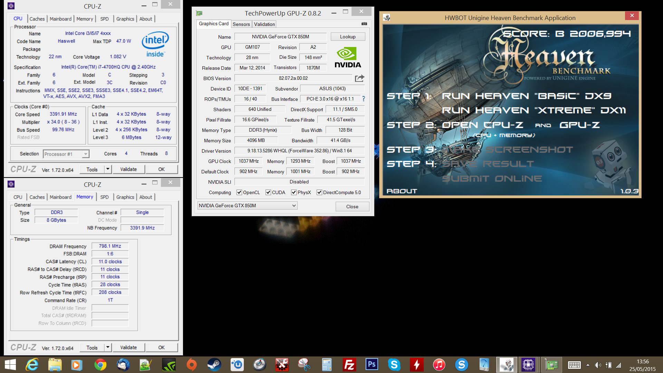Image resolution: width=663 pixels, height=373 pixels.
Task: Launch iTunes from the taskbar
Action: click(439, 365)
